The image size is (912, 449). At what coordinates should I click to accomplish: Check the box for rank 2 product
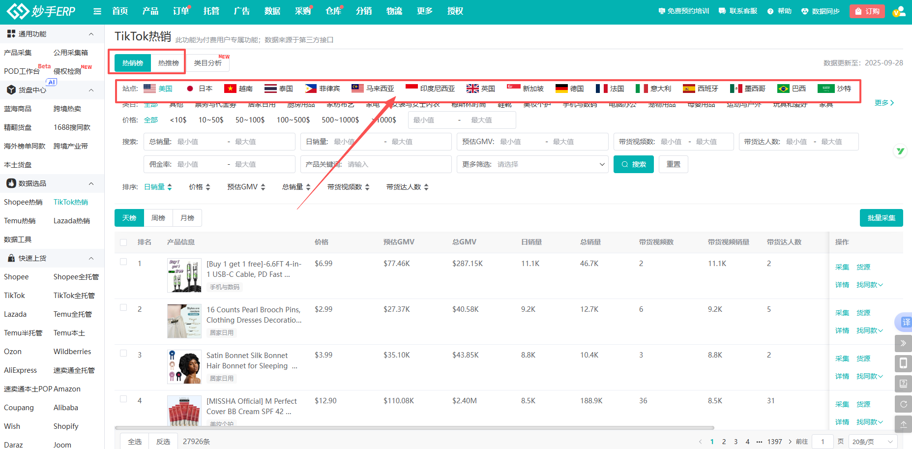(123, 308)
